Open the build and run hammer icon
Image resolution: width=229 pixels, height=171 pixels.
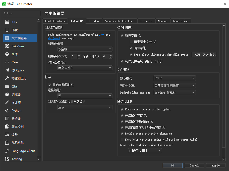coord(7,78)
